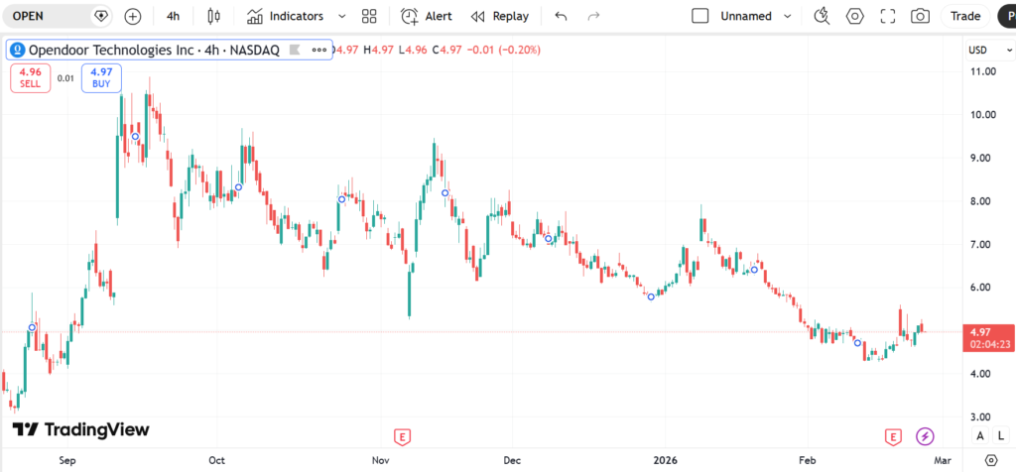
Task: Expand the Indicators favorites dropdown arrow
Action: click(x=342, y=16)
